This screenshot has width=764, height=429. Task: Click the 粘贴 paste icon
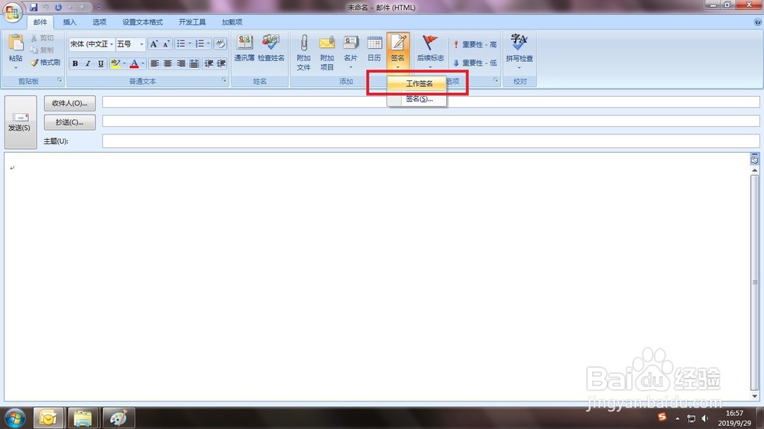pyautogui.click(x=15, y=44)
